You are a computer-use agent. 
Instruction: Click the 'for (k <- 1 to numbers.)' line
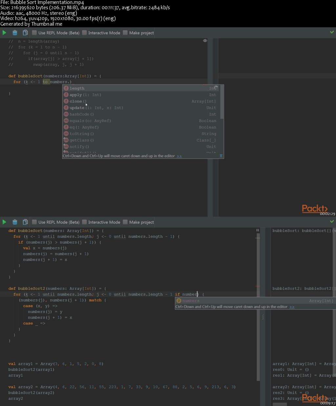[42, 82]
